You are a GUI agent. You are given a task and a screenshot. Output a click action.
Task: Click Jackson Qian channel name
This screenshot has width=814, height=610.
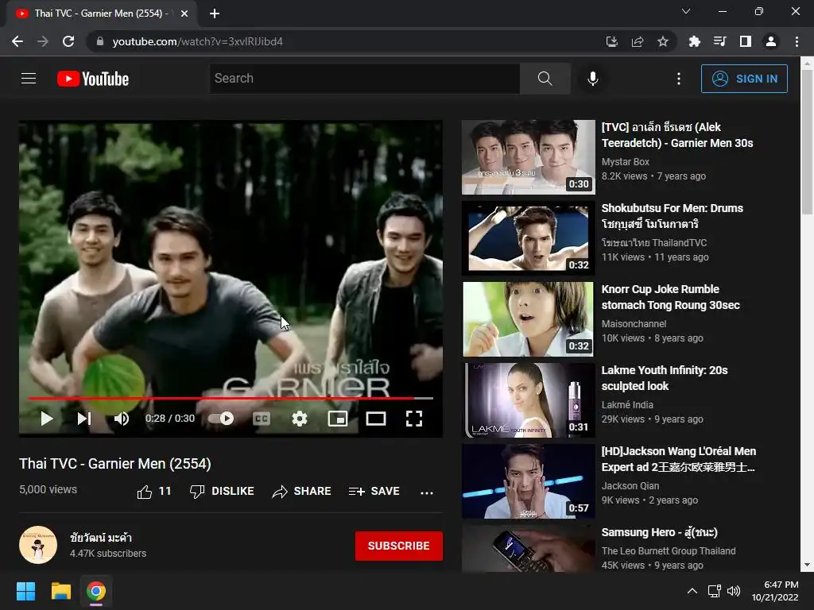[x=630, y=486]
